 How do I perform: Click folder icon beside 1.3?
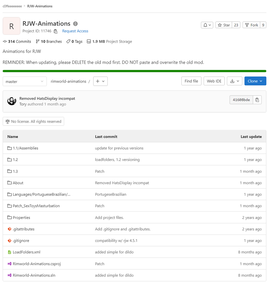click(9, 171)
